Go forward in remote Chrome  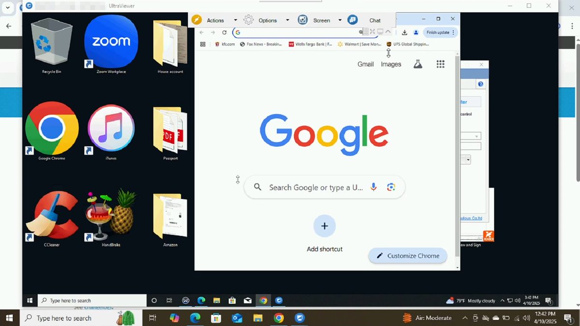click(213, 32)
